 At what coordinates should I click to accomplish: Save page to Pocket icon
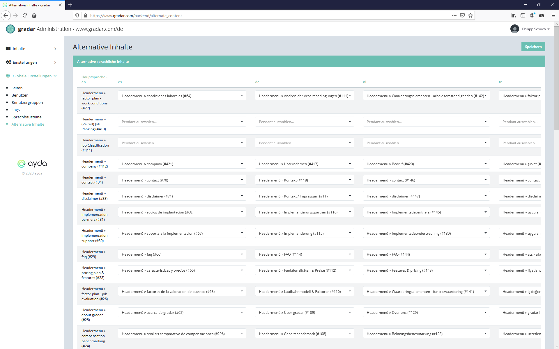click(462, 15)
